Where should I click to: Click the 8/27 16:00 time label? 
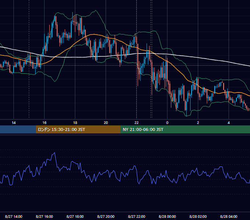tap(44, 216)
